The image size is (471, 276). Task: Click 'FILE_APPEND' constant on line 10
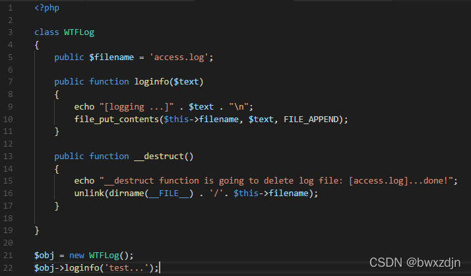(x=311, y=120)
